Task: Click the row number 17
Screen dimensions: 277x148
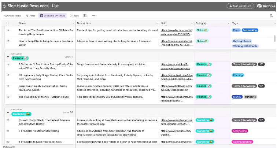Action: [8, 75]
